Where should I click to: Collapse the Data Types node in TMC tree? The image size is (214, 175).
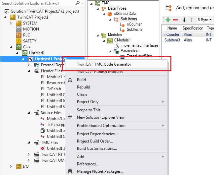(x=97, y=9)
